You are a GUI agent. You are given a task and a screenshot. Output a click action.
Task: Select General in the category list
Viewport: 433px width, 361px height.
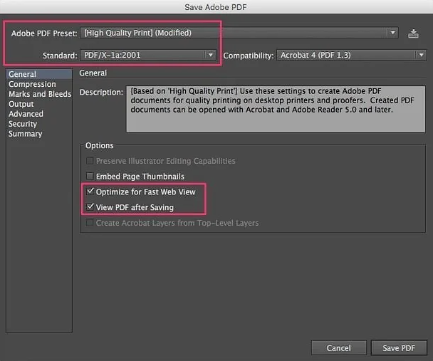point(22,74)
